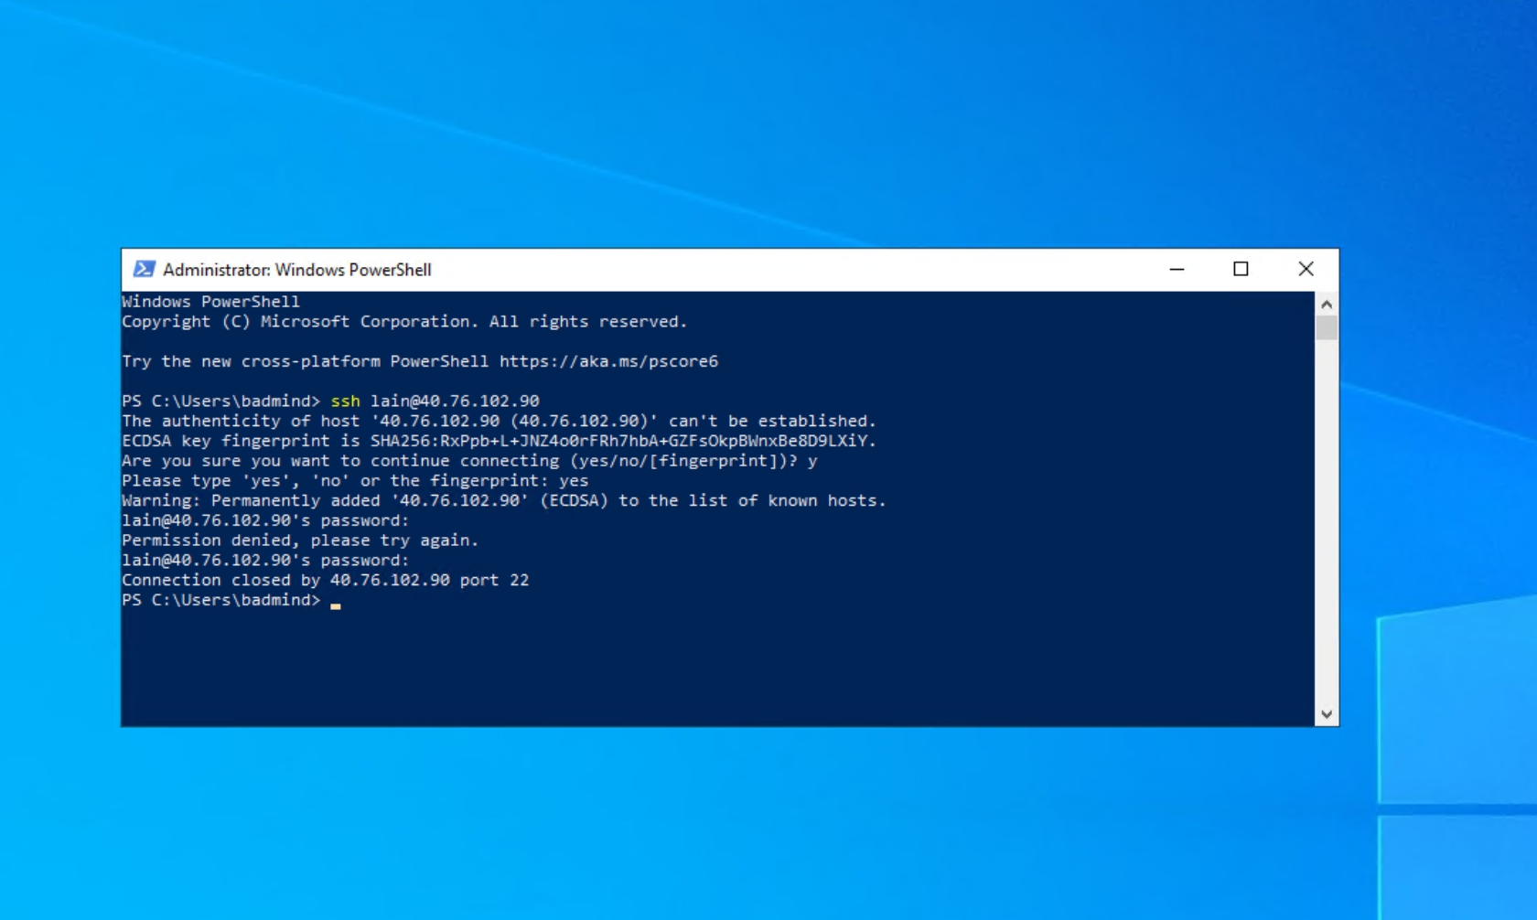Click the 'Please type 'yes', 'no'' line
1537x920 pixels.
click(355, 481)
